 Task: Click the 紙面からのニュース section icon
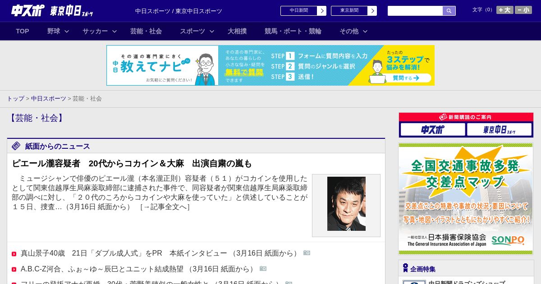point(16,146)
